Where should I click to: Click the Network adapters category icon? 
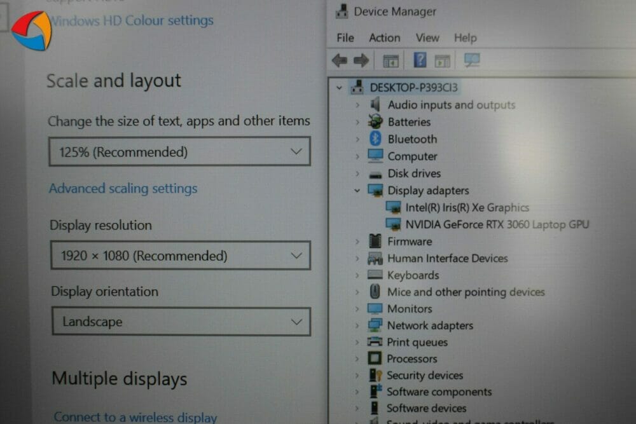(x=375, y=325)
